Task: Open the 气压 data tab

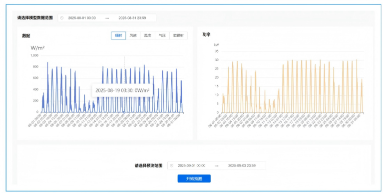Action: pyautogui.click(x=162, y=35)
